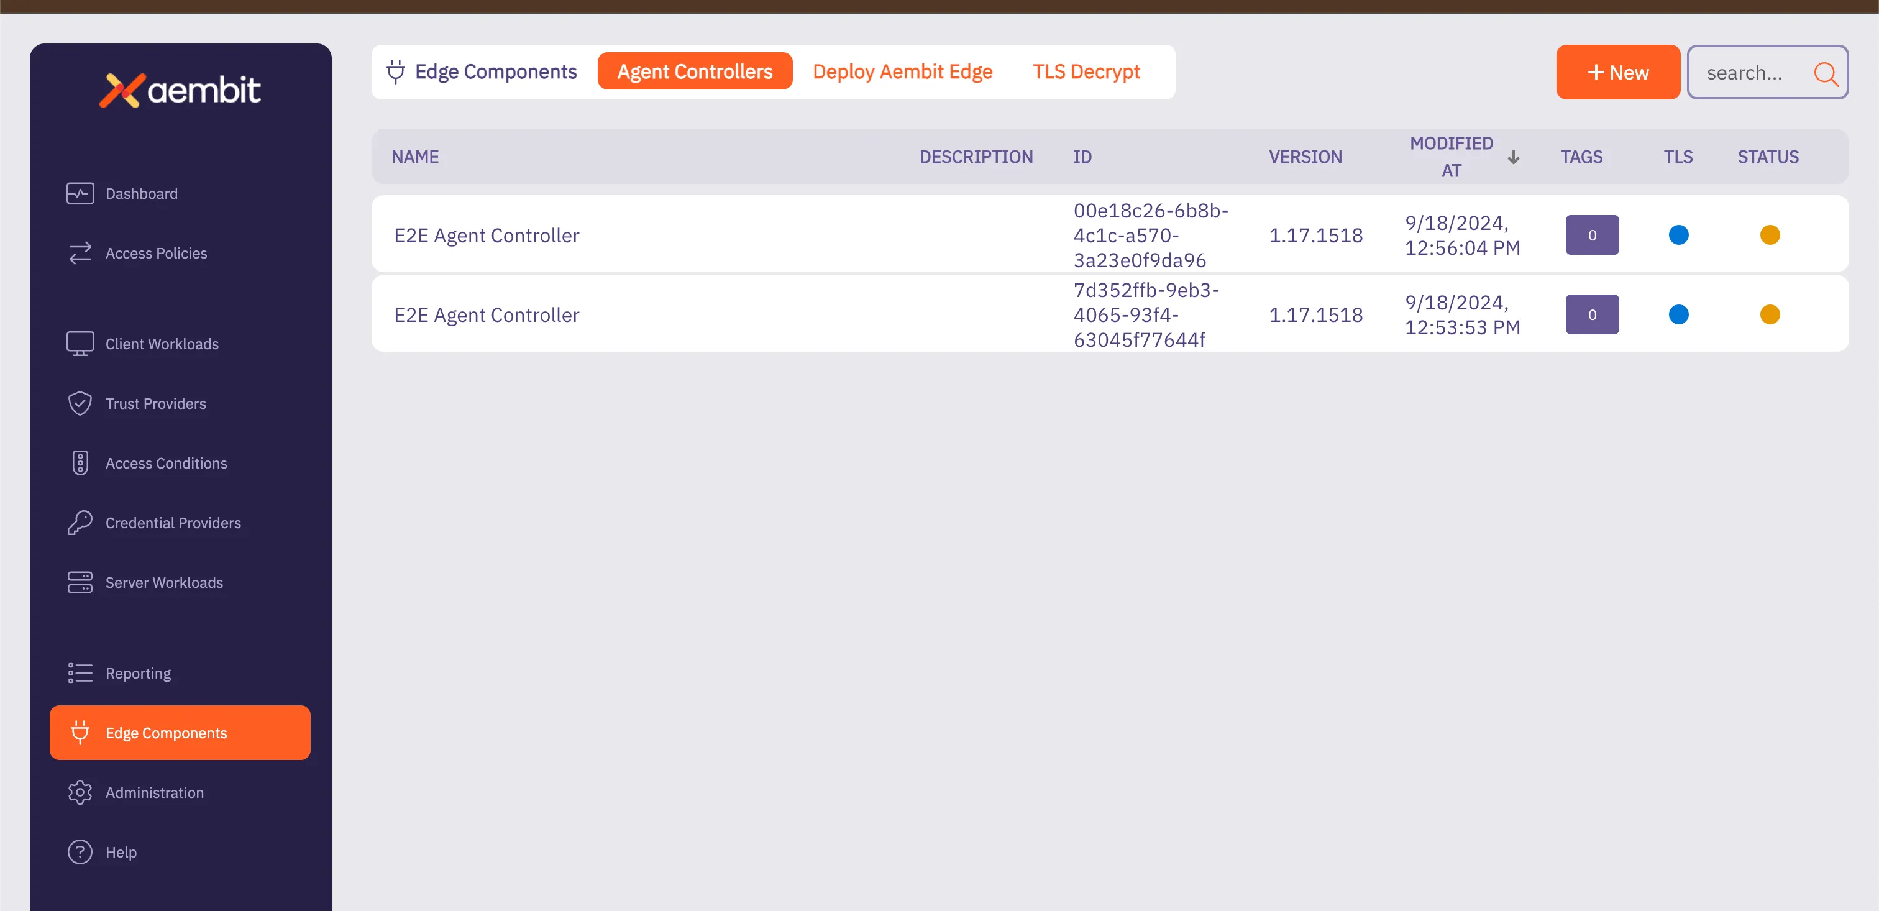The height and width of the screenshot is (911, 1879).
Task: Toggle the TLS indicator on the second controller row
Action: pyautogui.click(x=1678, y=314)
